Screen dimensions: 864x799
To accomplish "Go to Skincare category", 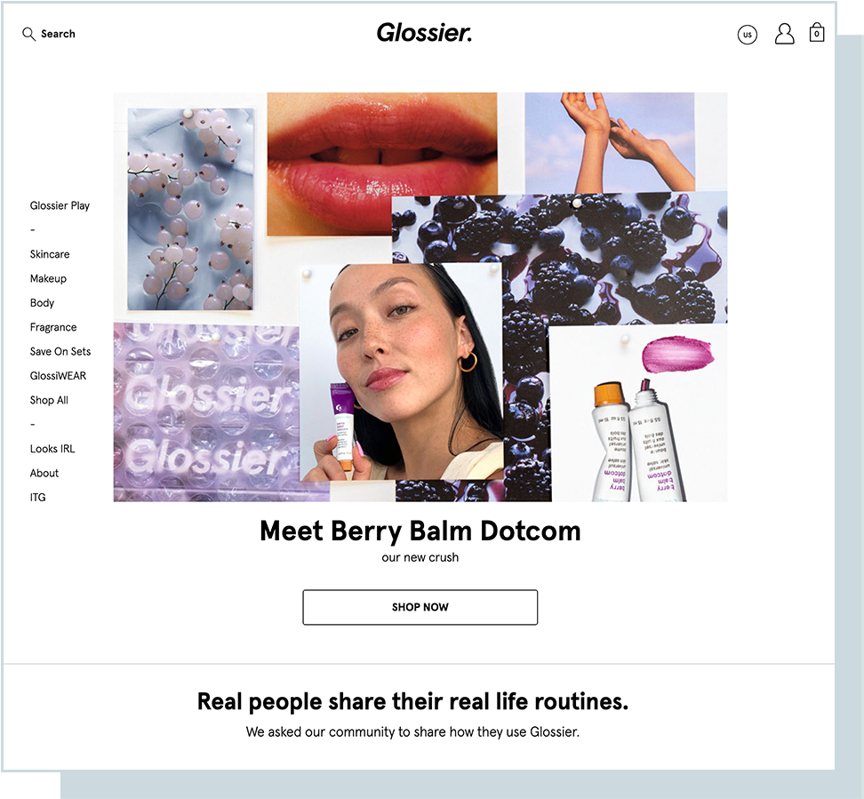I will pos(50,254).
